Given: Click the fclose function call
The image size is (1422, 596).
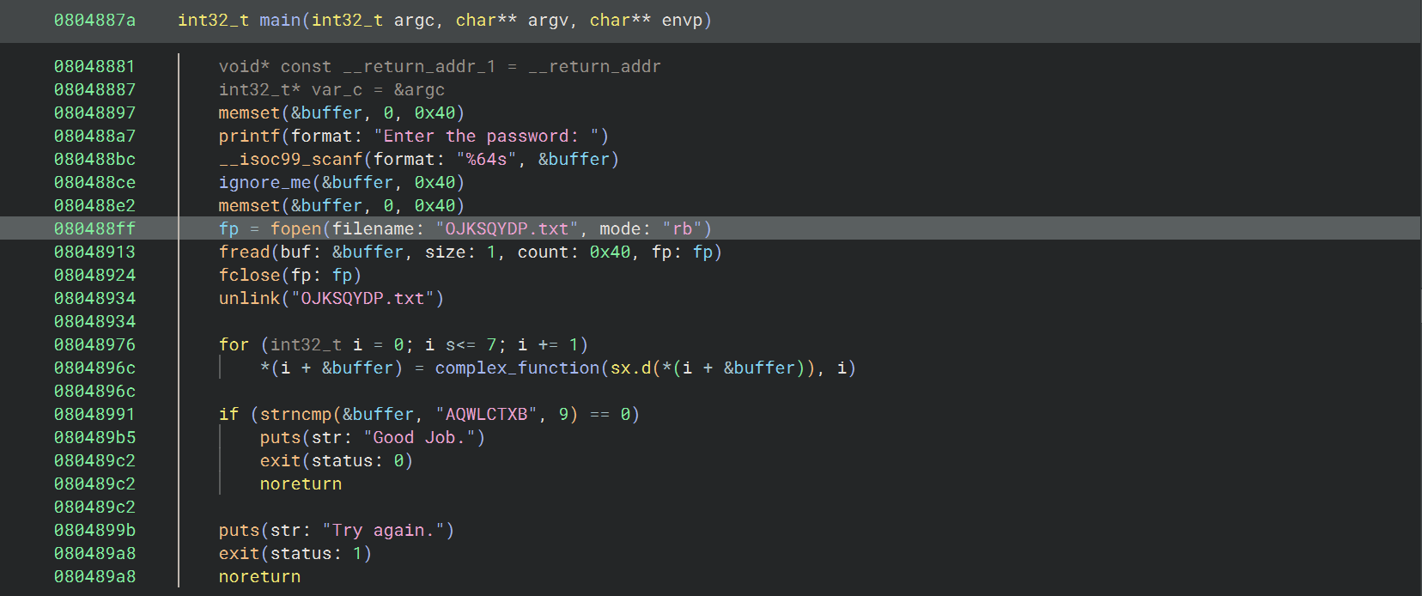Looking at the screenshot, I should tap(249, 275).
